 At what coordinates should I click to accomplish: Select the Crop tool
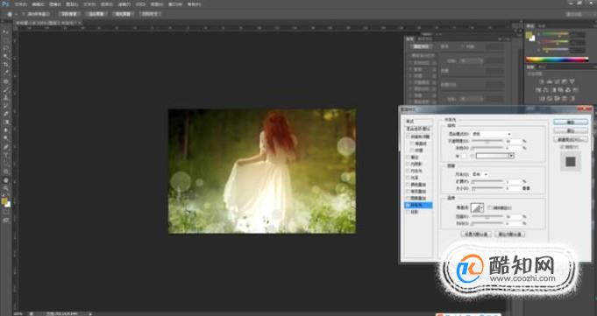(6, 64)
